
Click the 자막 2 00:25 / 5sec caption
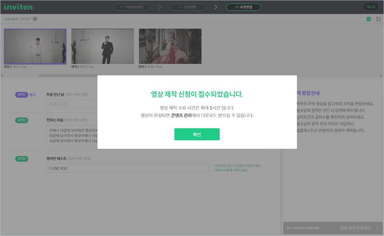click(x=82, y=67)
